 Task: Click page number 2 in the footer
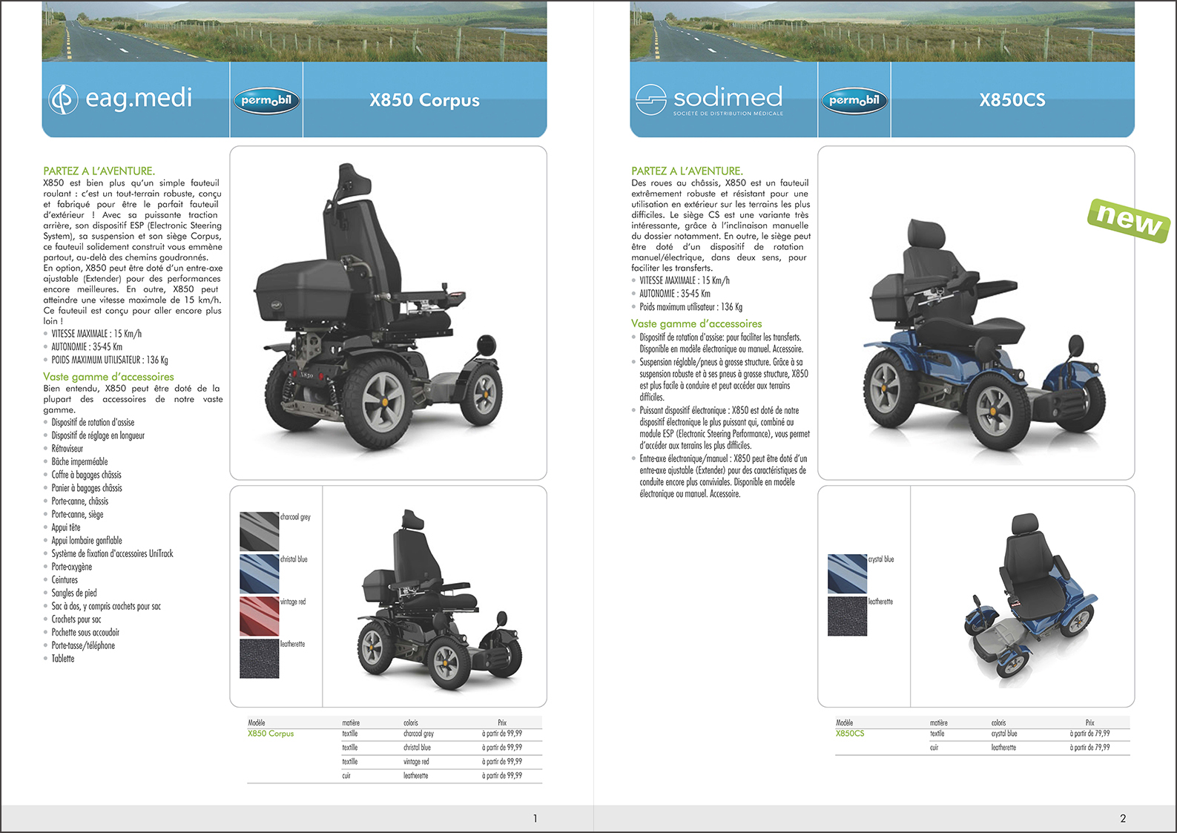[1123, 819]
